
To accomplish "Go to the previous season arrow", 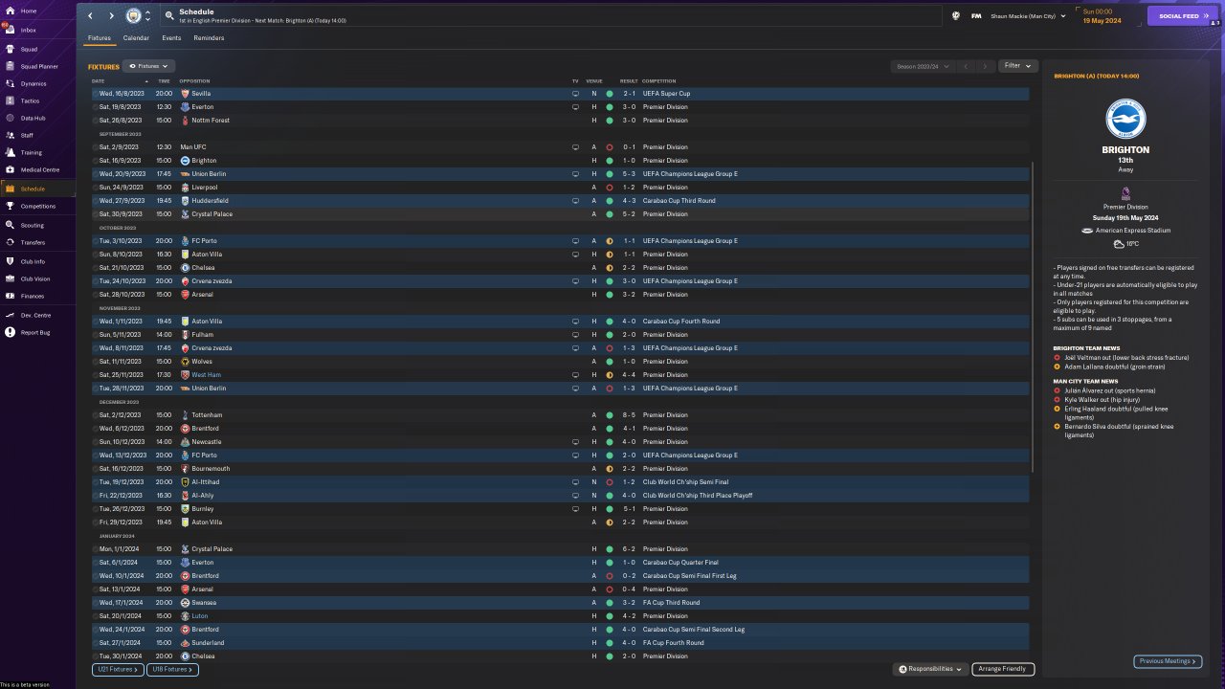I will click(x=966, y=66).
